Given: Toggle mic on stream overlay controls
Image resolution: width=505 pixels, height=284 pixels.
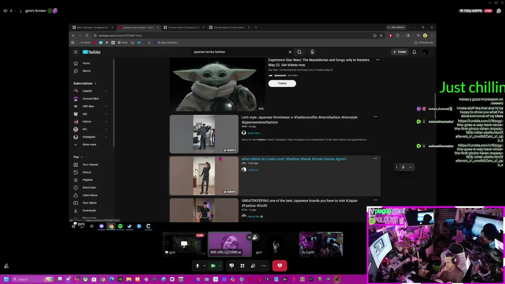Looking at the screenshot, I should coord(403,167).
